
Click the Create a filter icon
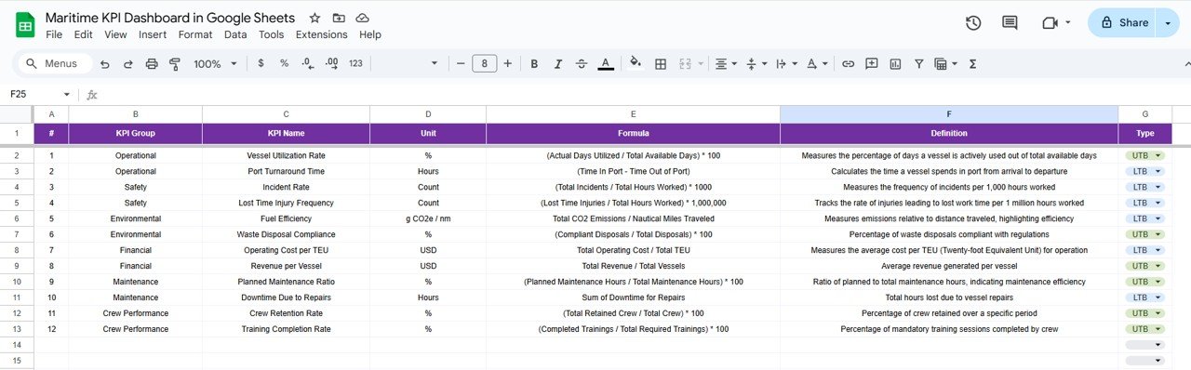(918, 64)
